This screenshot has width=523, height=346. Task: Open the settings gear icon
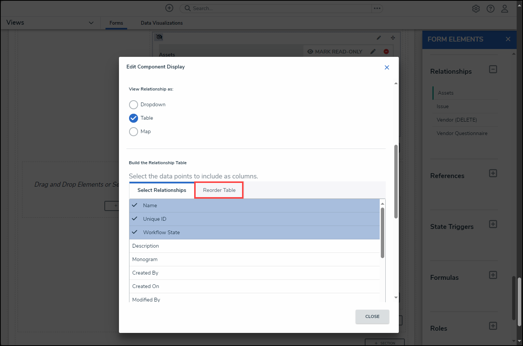475,9
